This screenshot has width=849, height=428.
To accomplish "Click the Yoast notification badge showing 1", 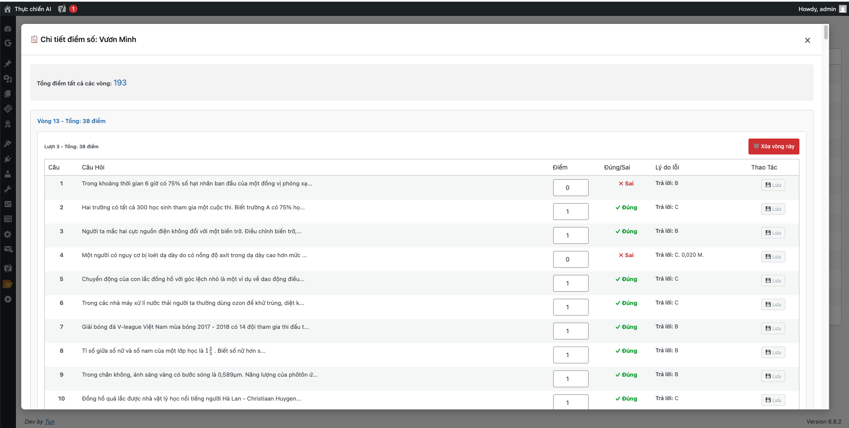I will [x=73, y=9].
